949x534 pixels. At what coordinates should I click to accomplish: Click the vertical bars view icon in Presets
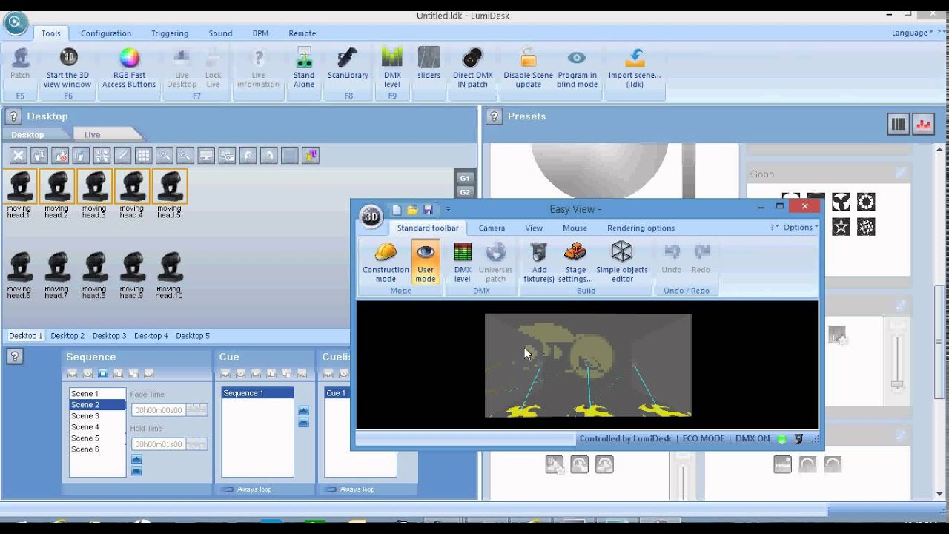[899, 125]
